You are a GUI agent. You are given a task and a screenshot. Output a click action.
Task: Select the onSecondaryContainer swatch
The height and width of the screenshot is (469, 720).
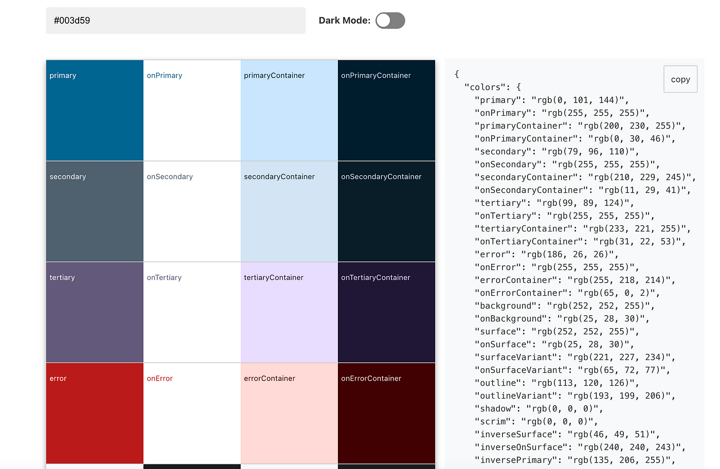[386, 211]
